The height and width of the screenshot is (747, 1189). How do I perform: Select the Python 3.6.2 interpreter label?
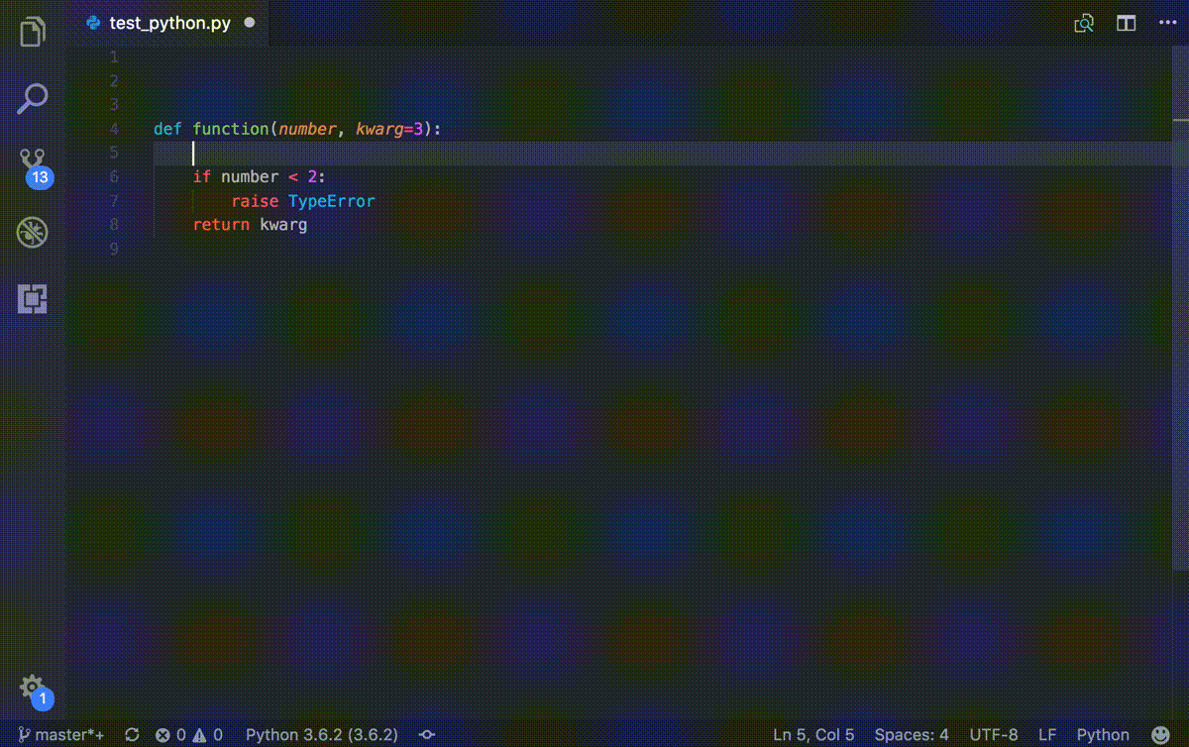321,734
